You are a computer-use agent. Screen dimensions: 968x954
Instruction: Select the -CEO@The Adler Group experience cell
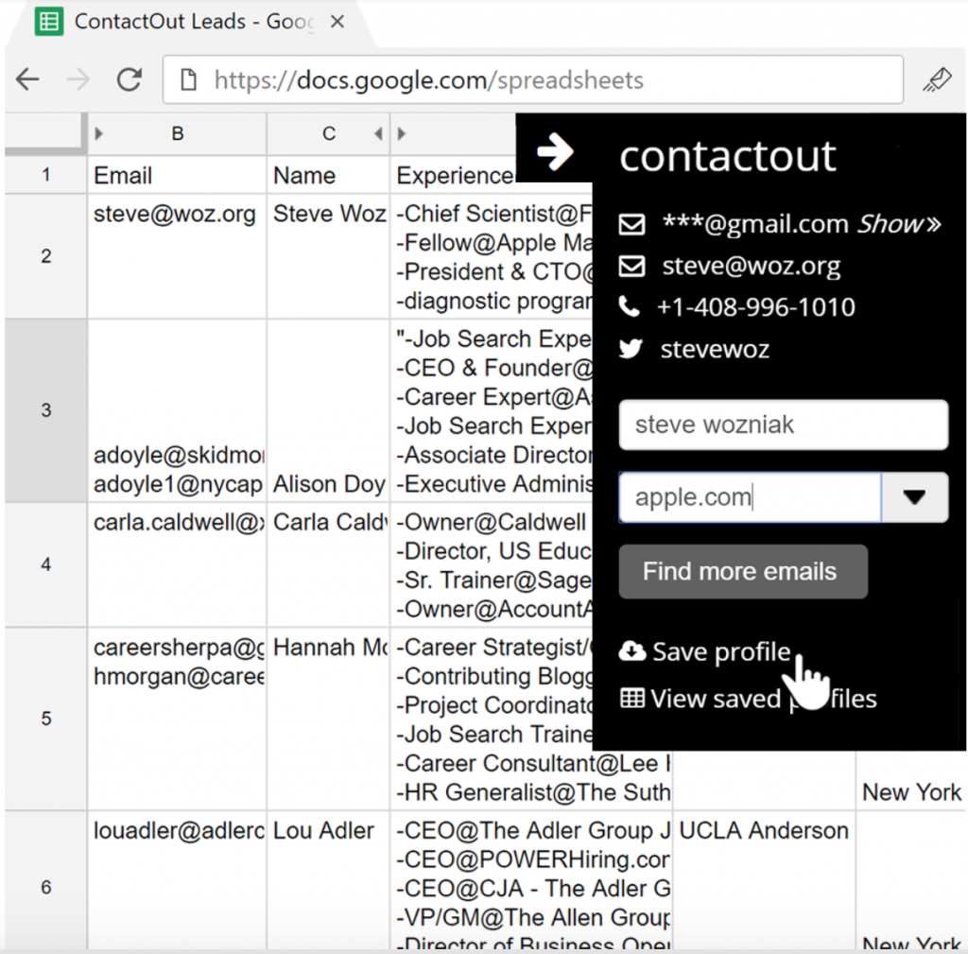tap(531, 881)
